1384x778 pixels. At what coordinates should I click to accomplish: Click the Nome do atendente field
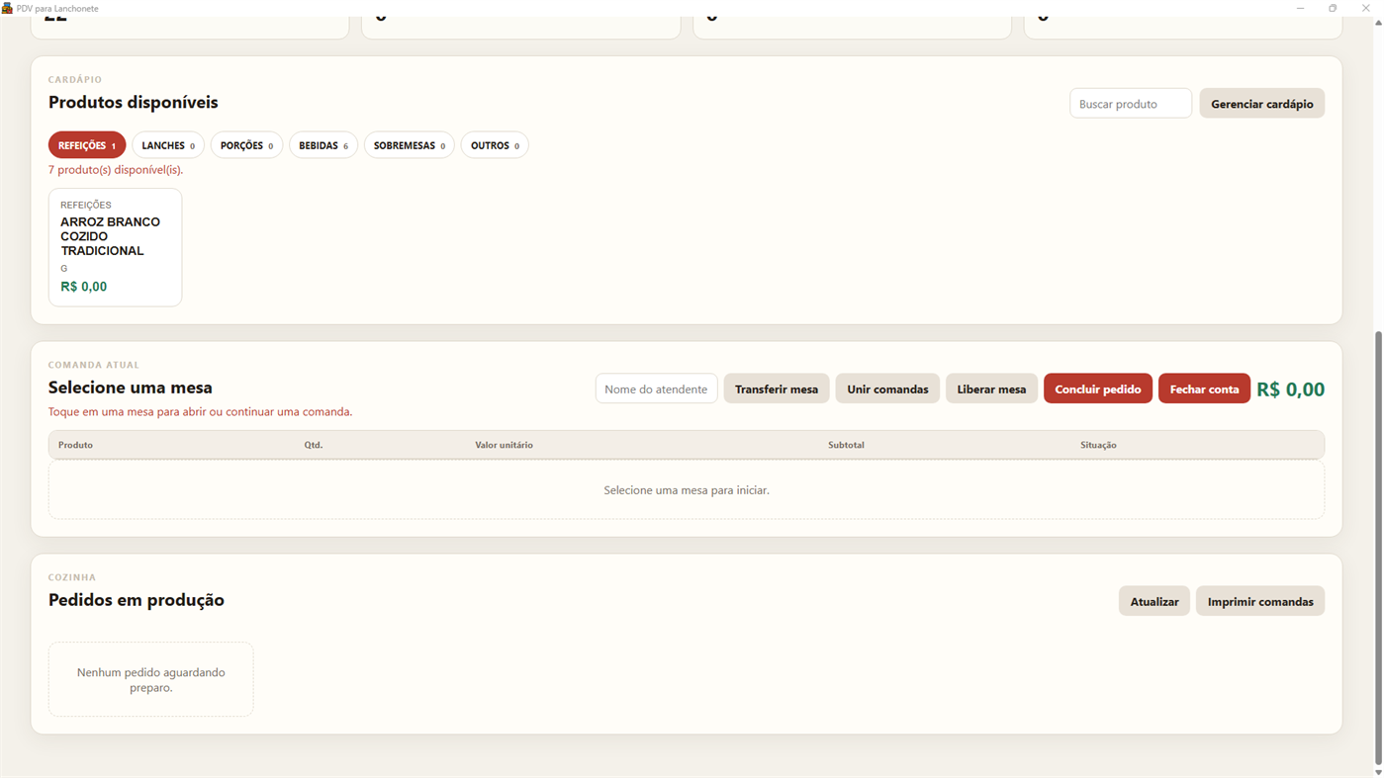click(657, 389)
